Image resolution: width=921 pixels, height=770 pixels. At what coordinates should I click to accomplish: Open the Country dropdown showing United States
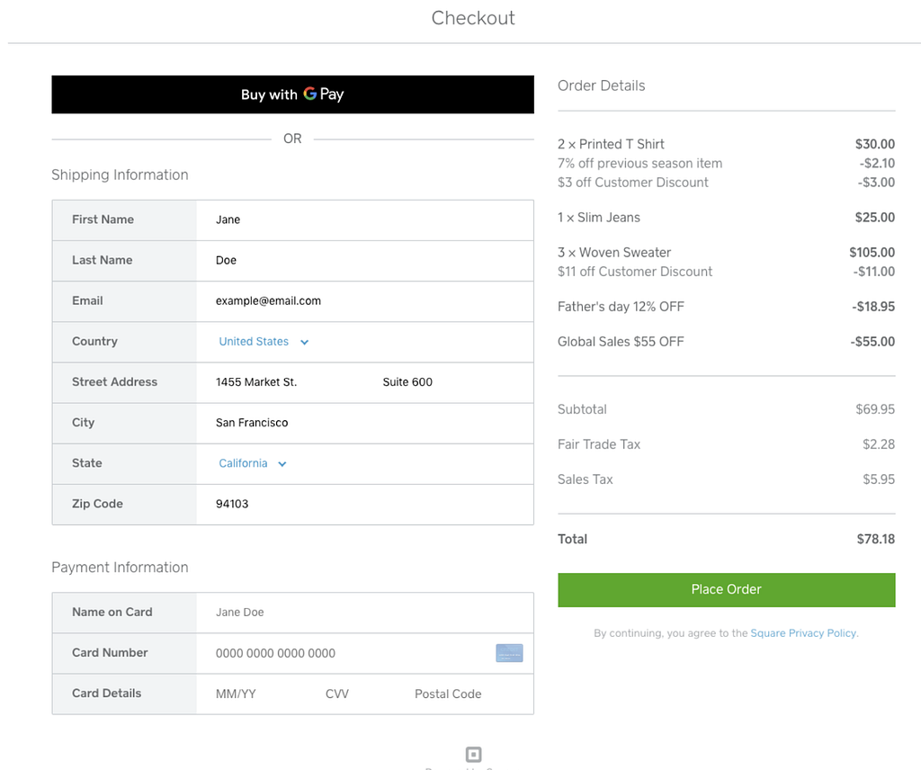pos(264,341)
